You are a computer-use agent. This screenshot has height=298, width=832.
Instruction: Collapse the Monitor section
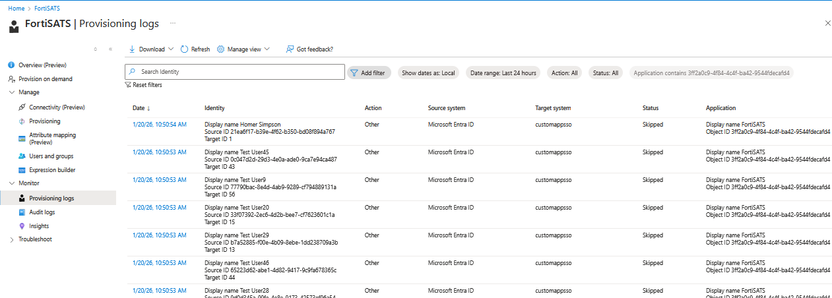11,183
